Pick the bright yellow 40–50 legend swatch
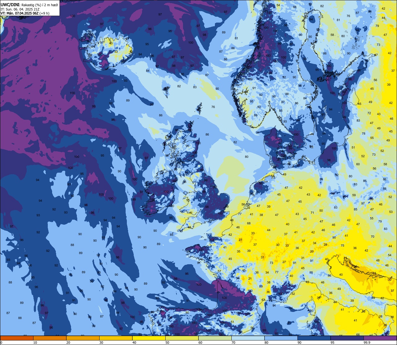This screenshot has height=345, width=397. (x=149, y=338)
